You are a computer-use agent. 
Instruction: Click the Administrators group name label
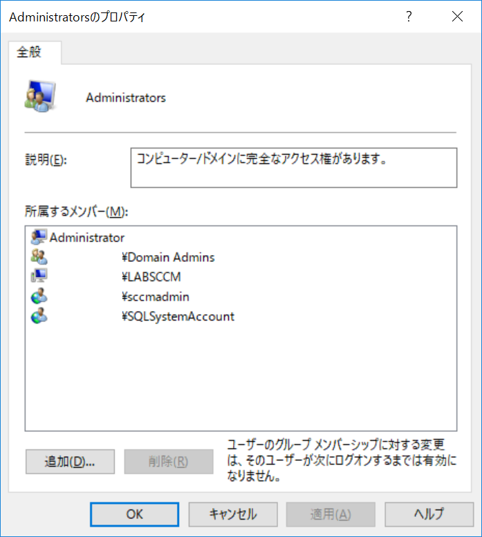[126, 97]
